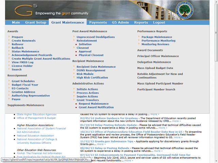
Task: Open Supplements Maintenance
Action: click(26, 105)
